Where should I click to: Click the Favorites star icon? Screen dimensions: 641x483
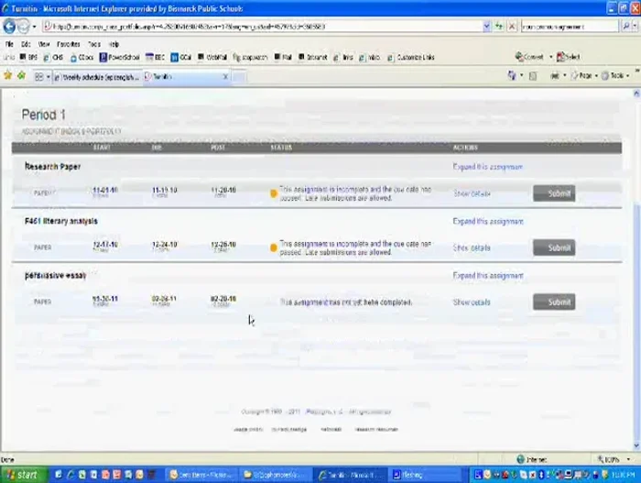pos(8,76)
